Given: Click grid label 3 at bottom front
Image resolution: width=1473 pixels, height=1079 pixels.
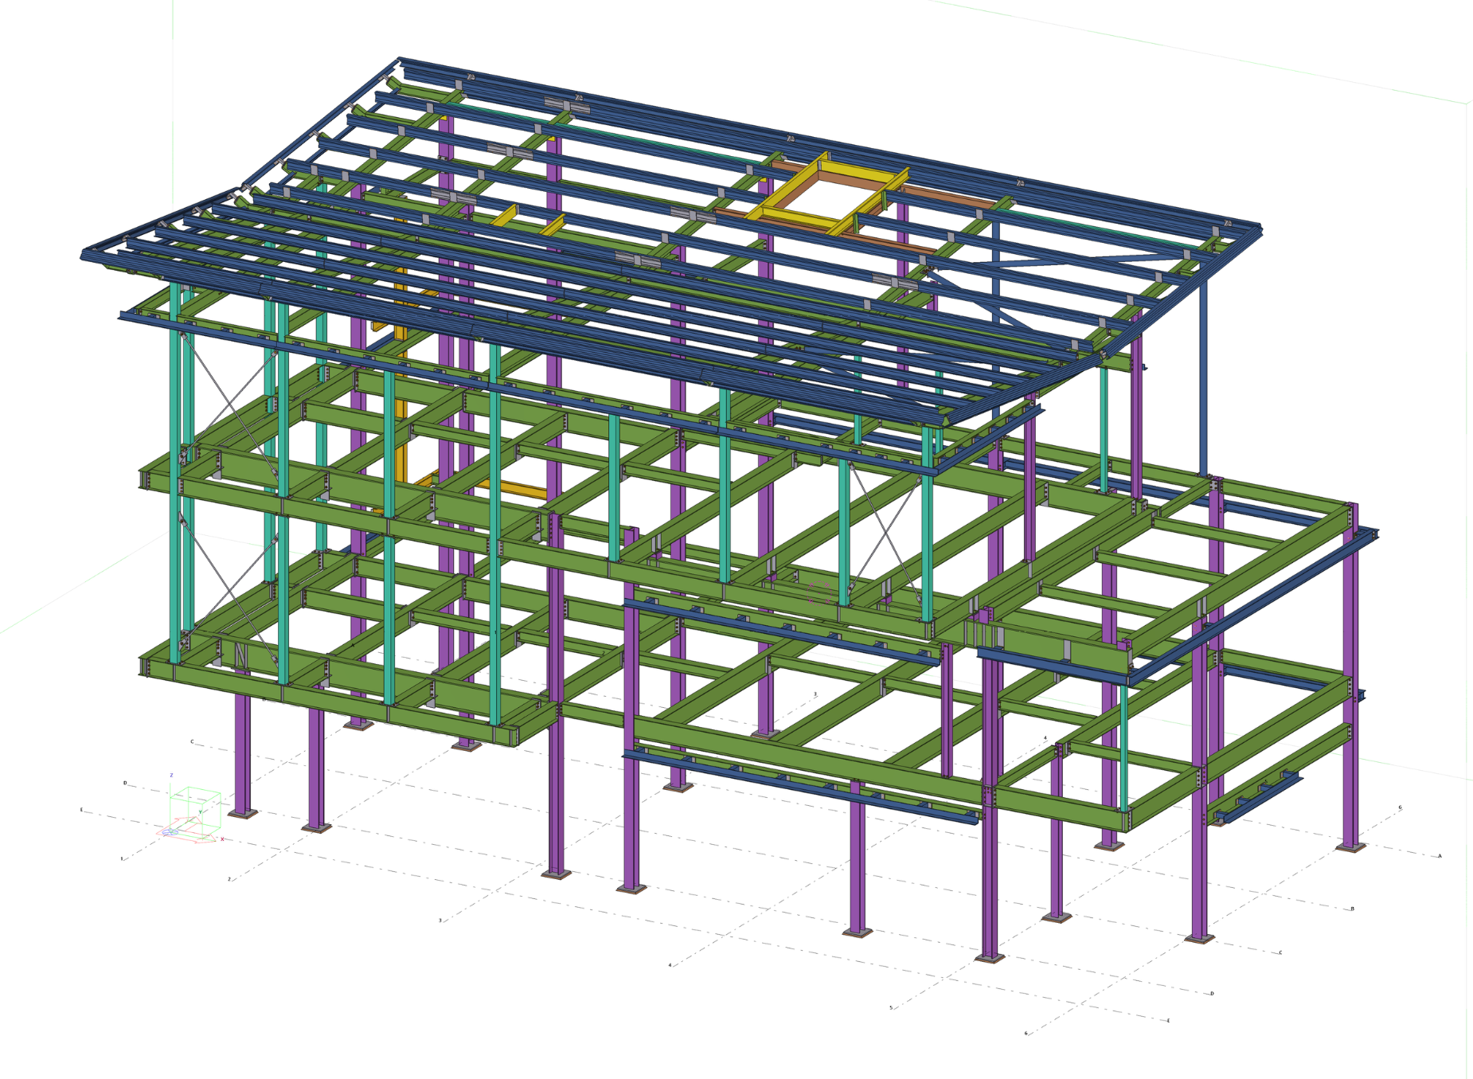Looking at the screenshot, I should 440,921.
